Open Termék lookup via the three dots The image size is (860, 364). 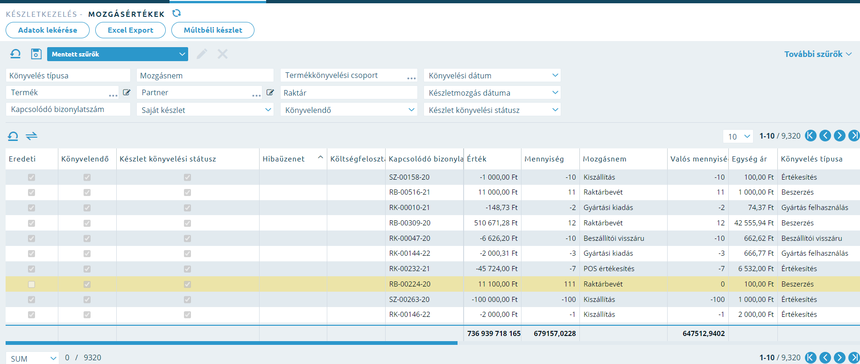113,95
